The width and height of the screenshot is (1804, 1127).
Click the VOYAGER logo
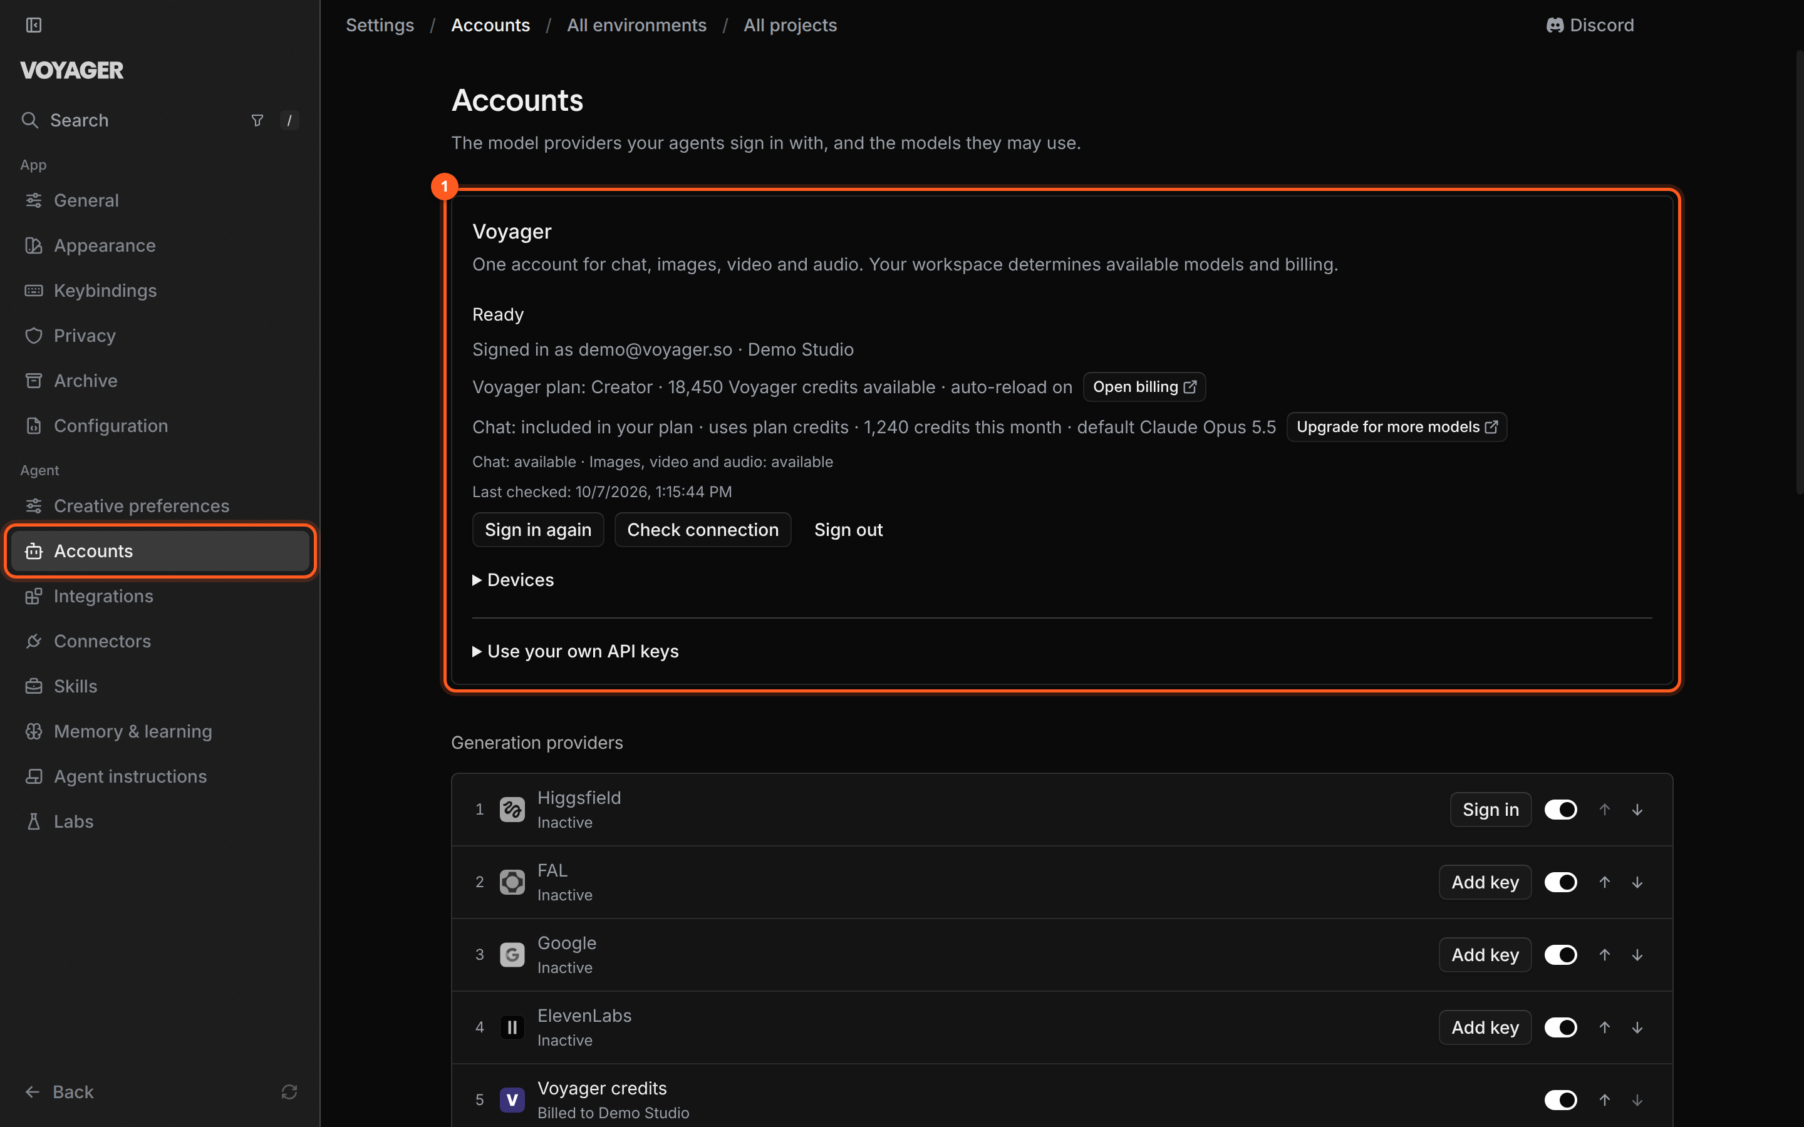point(71,71)
